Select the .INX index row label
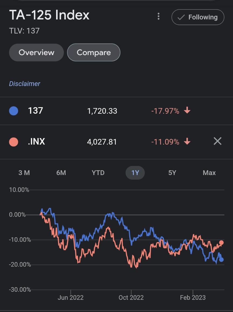This screenshot has height=312, width=233. coord(37,142)
